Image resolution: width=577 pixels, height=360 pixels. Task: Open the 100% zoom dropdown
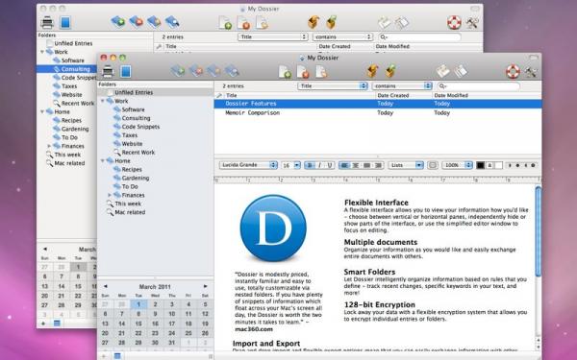coord(457,165)
